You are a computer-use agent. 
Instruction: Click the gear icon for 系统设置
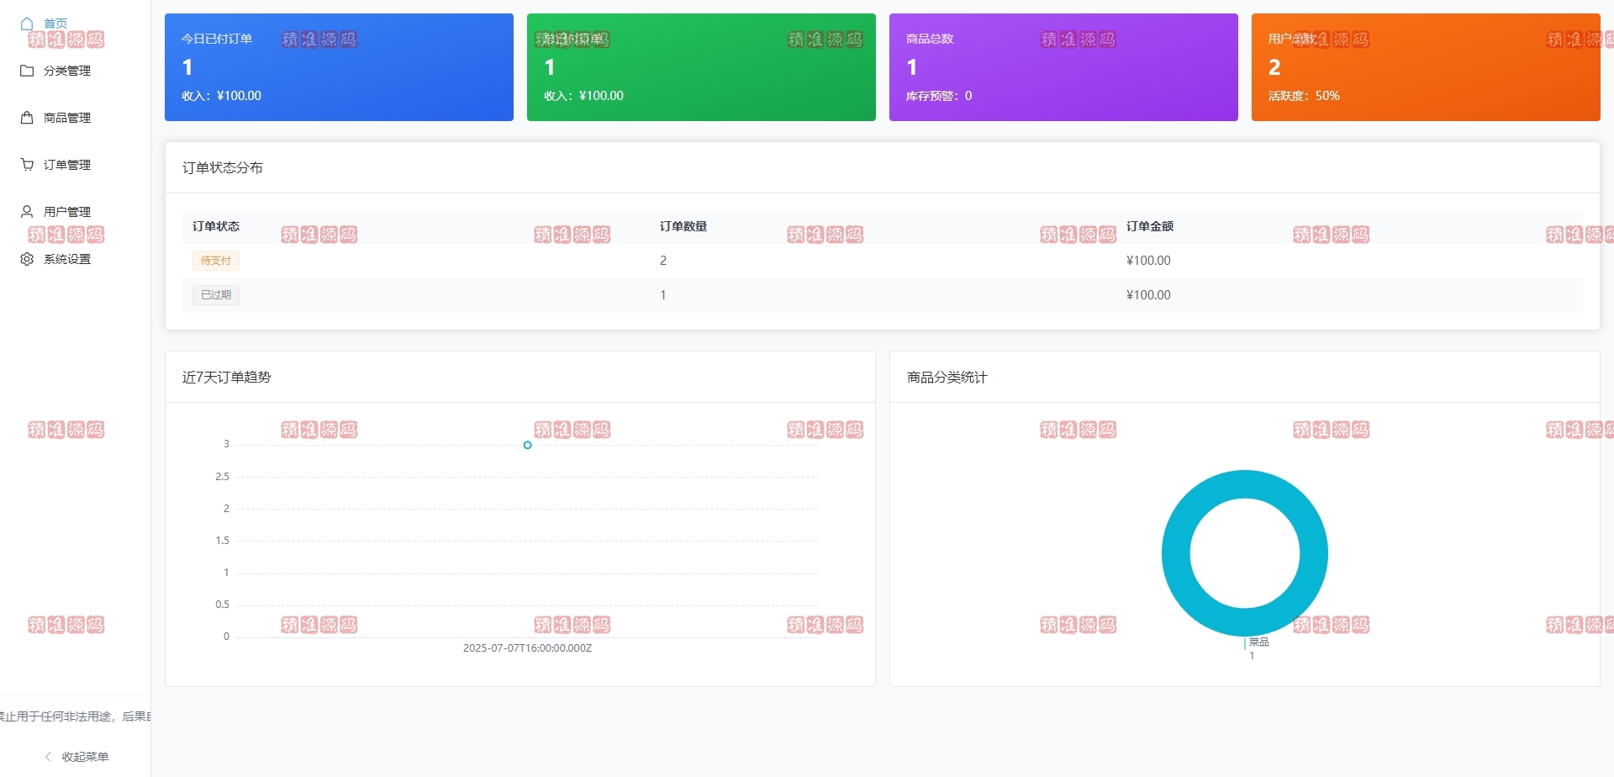(x=27, y=259)
